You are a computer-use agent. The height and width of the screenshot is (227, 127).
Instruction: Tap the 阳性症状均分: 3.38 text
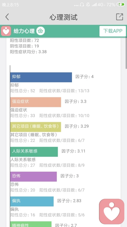[28, 52]
